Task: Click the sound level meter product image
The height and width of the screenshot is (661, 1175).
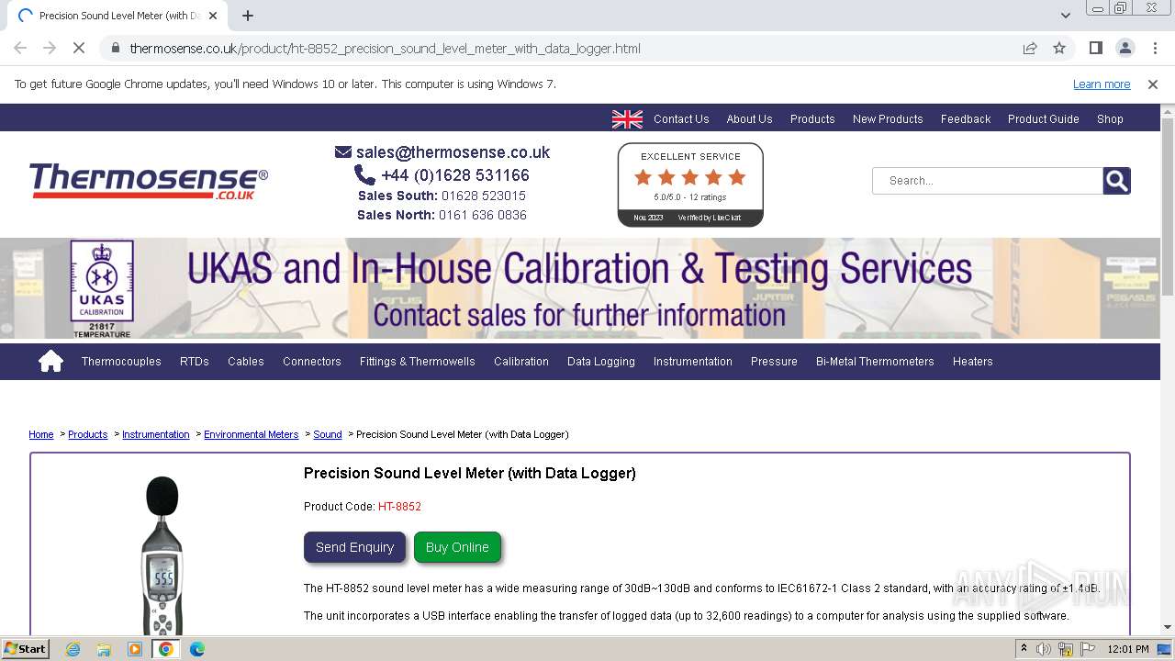Action: click(x=162, y=556)
